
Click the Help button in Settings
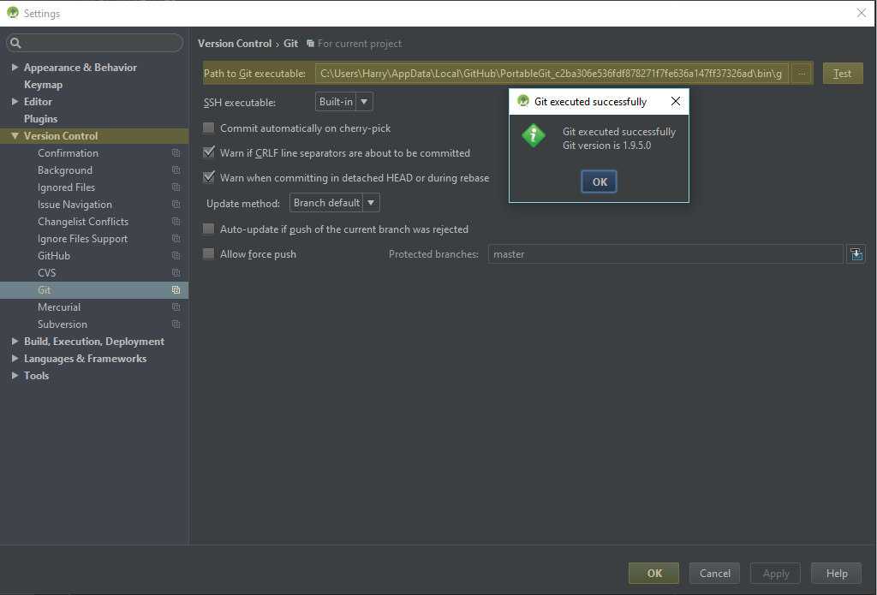click(836, 574)
